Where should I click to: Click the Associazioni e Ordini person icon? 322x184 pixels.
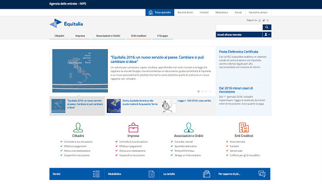(189, 128)
